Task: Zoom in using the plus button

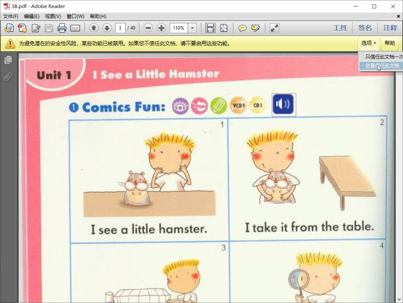Action: [161, 28]
